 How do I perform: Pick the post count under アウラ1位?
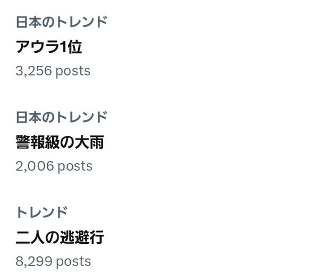53,71
